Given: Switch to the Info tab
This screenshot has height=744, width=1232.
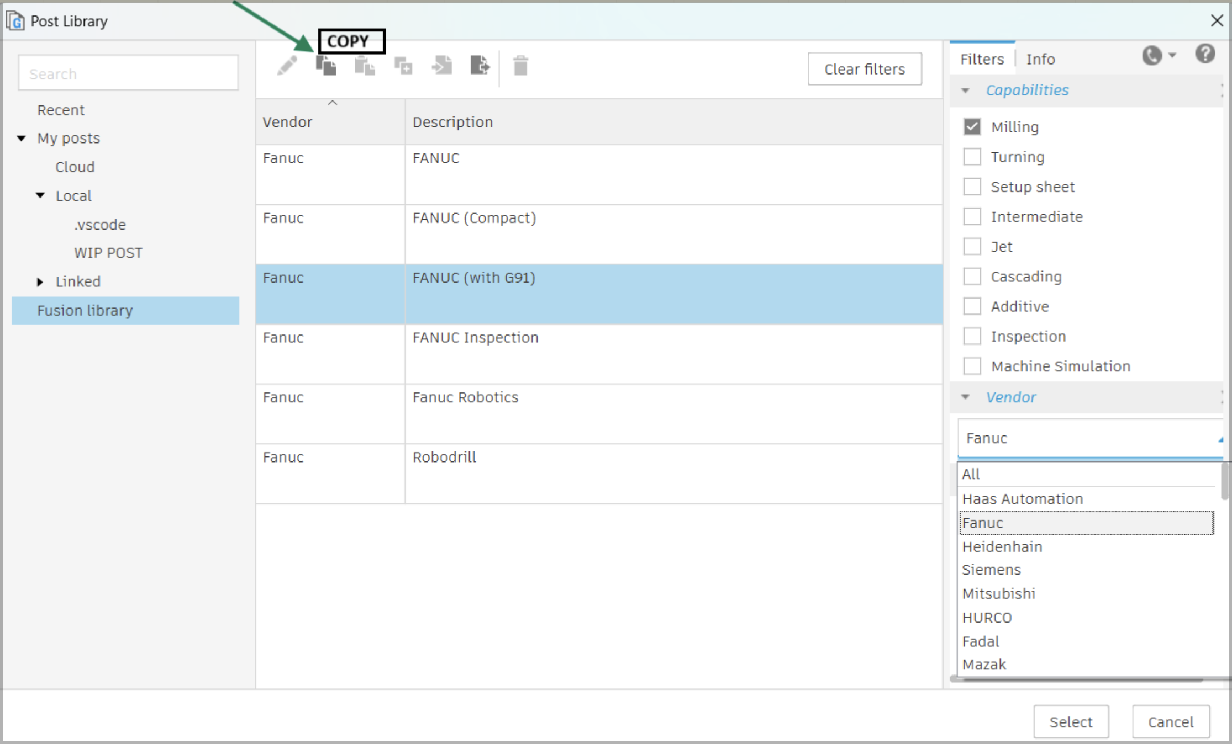Looking at the screenshot, I should [1040, 59].
